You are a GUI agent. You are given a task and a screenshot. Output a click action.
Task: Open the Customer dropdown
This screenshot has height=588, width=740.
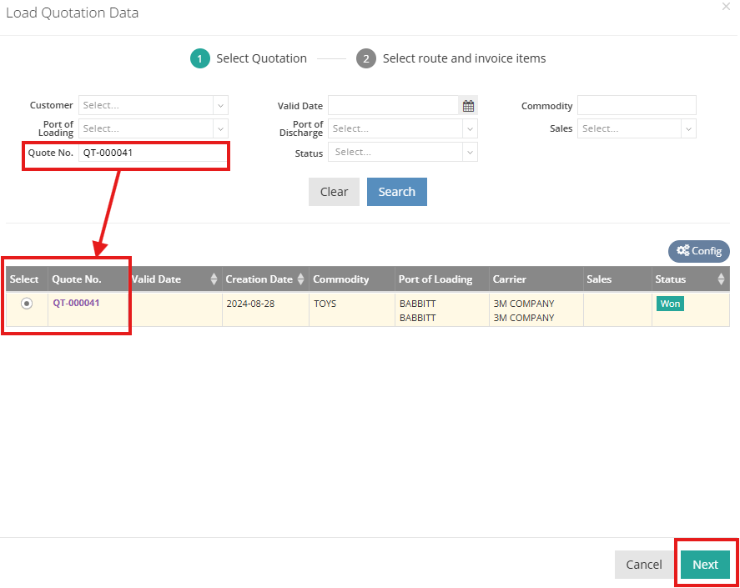tap(153, 105)
